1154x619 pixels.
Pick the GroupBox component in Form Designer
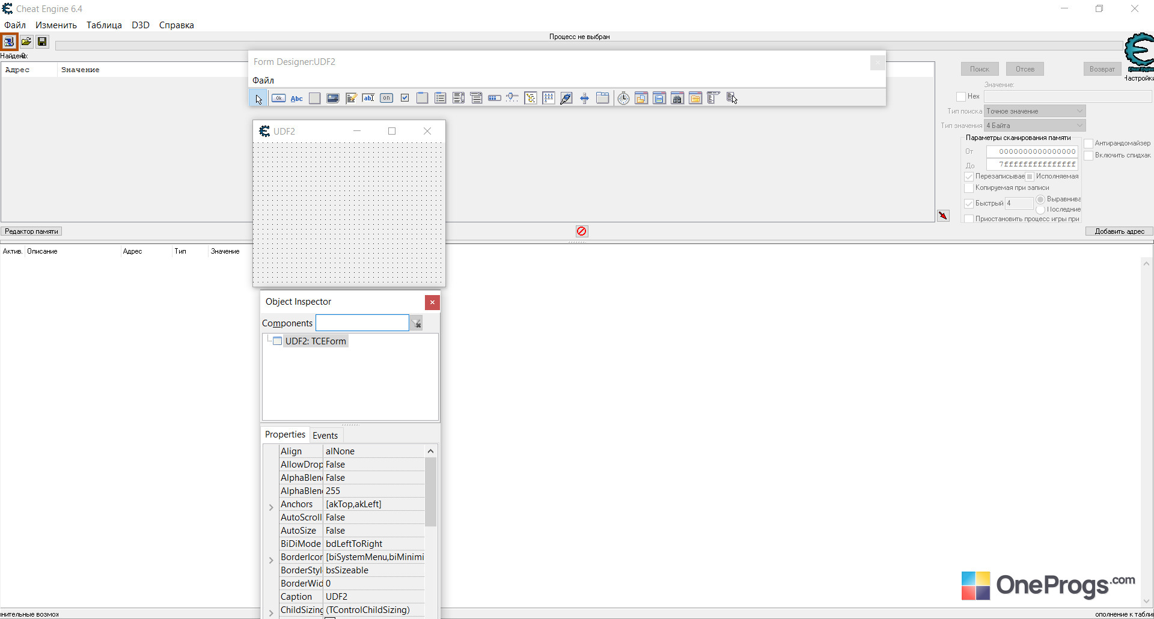(423, 99)
